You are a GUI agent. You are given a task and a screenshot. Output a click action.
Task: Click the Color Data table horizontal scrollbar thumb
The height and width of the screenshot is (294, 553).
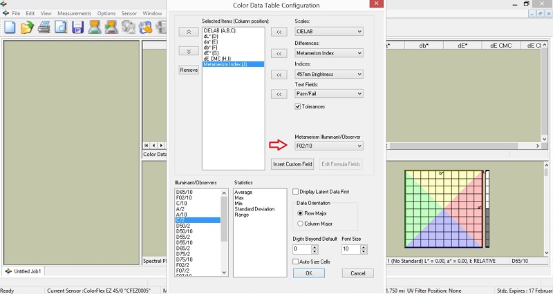tap(454, 146)
